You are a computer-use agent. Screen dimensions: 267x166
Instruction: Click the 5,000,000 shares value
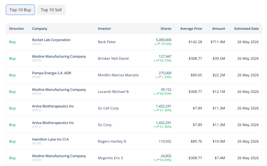coord(164,40)
